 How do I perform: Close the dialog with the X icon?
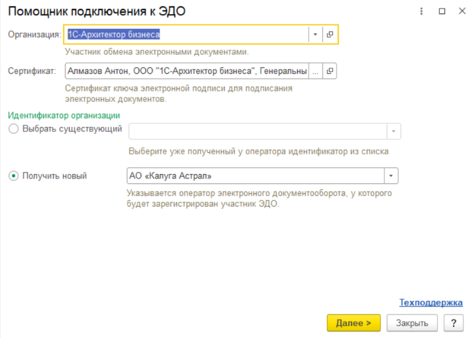coord(462,11)
